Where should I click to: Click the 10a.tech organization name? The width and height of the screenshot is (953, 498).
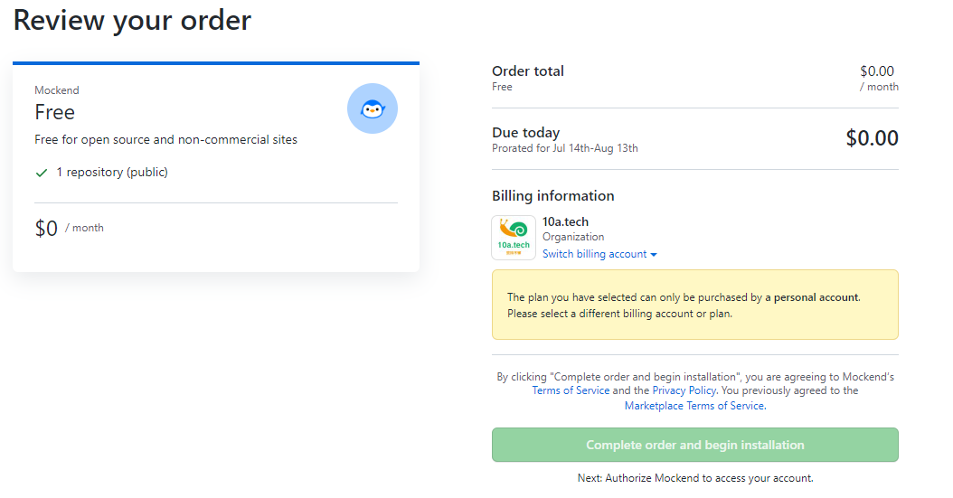(565, 221)
